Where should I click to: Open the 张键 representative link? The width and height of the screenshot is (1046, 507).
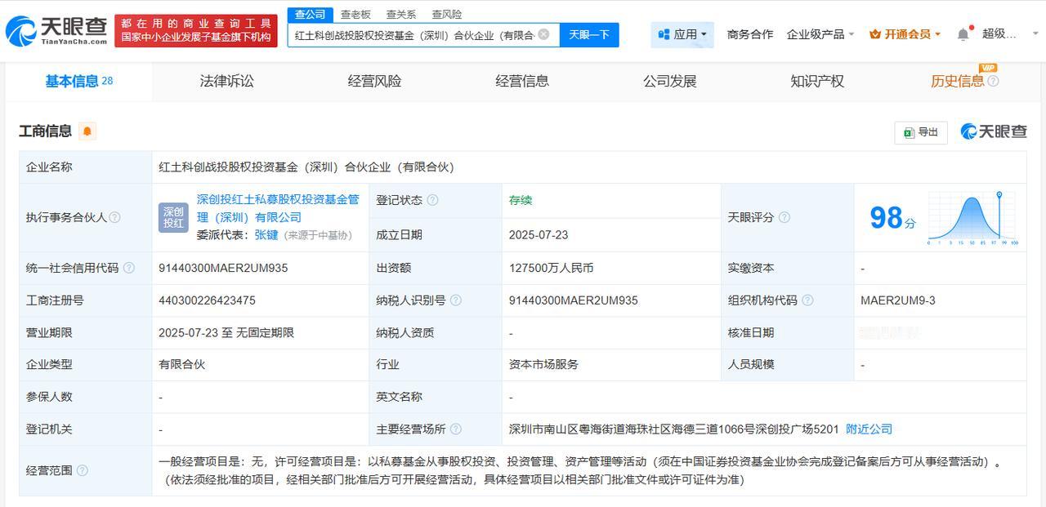[x=266, y=234]
